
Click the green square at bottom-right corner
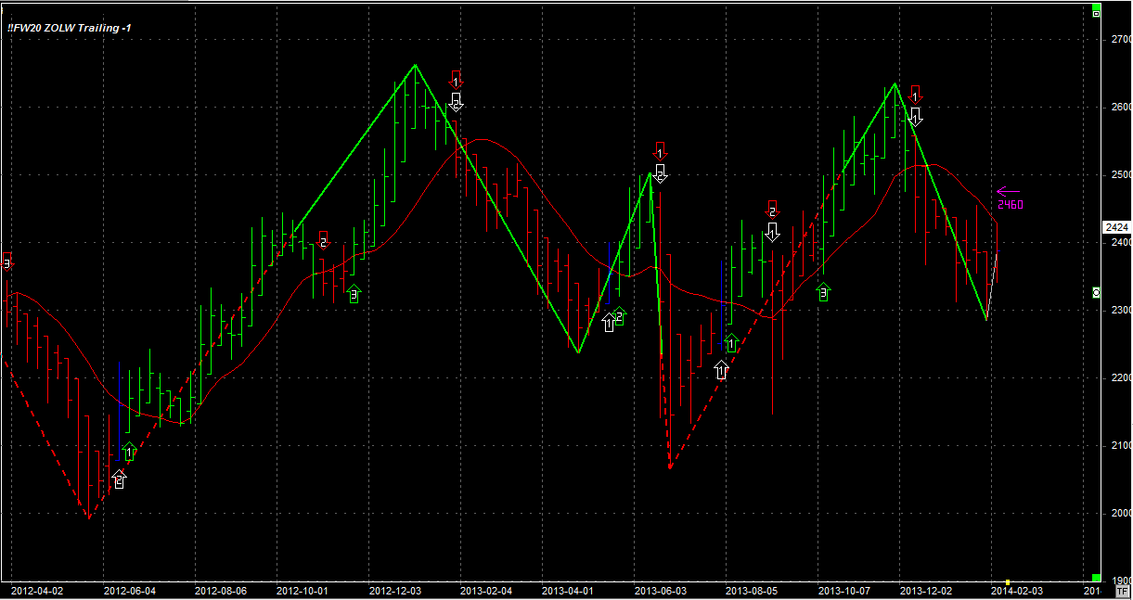click(1096, 578)
